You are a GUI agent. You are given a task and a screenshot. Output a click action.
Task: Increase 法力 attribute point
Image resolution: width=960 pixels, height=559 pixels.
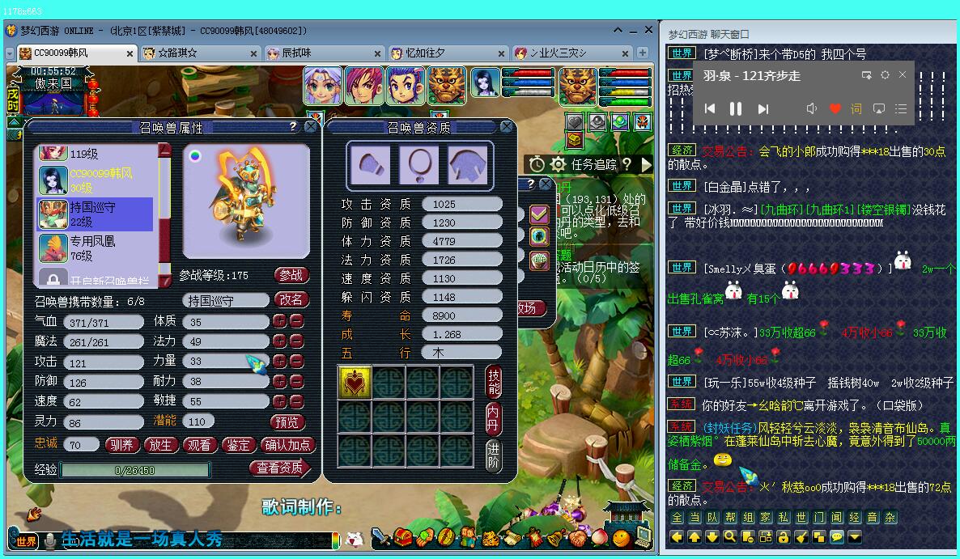(x=280, y=341)
